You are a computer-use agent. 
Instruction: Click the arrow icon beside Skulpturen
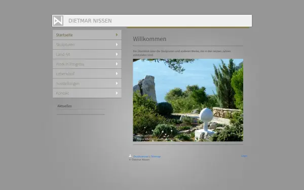pyautogui.click(x=117, y=45)
